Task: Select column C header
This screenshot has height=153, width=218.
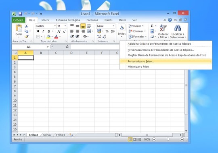Action: [56, 53]
